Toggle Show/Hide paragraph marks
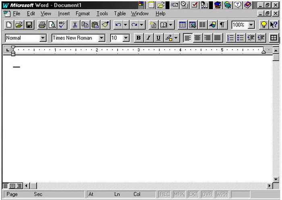The width and height of the screenshot is (282, 200). (x=222, y=25)
